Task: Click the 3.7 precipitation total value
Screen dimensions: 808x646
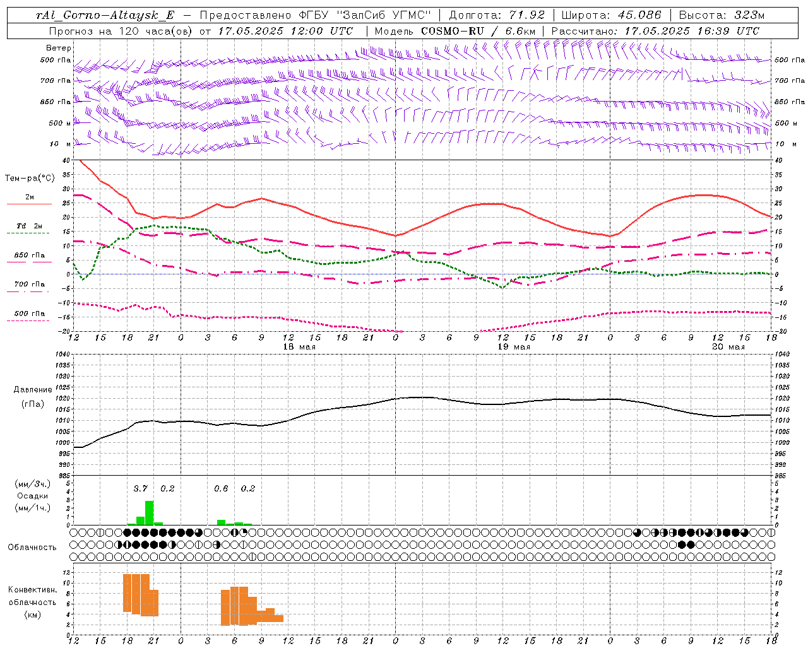Action: [140, 488]
